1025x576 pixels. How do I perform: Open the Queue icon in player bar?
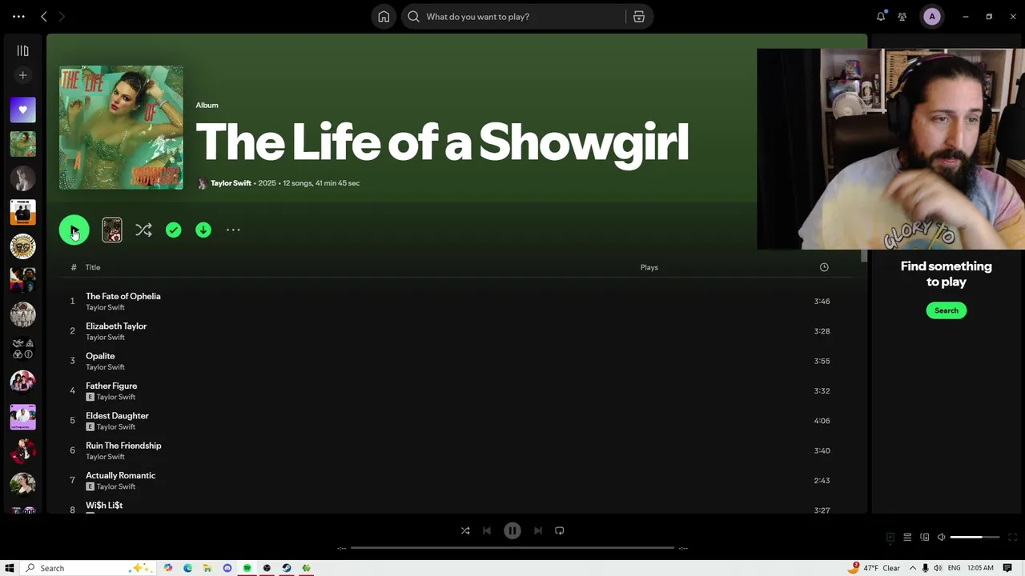click(x=907, y=538)
